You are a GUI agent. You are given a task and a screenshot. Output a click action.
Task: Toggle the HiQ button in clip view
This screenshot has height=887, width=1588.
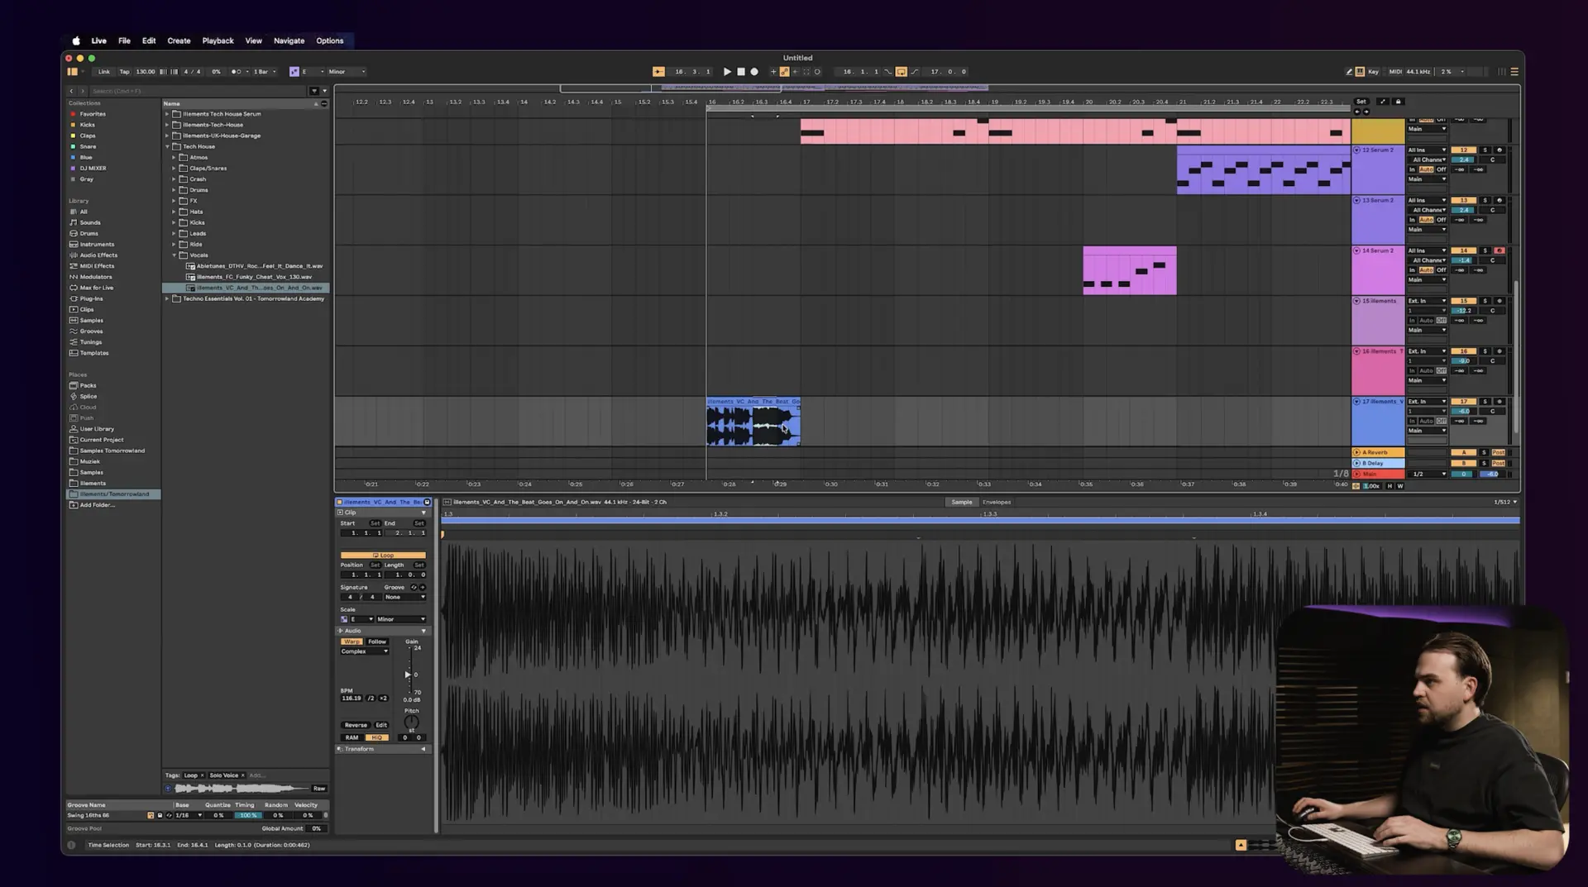377,737
